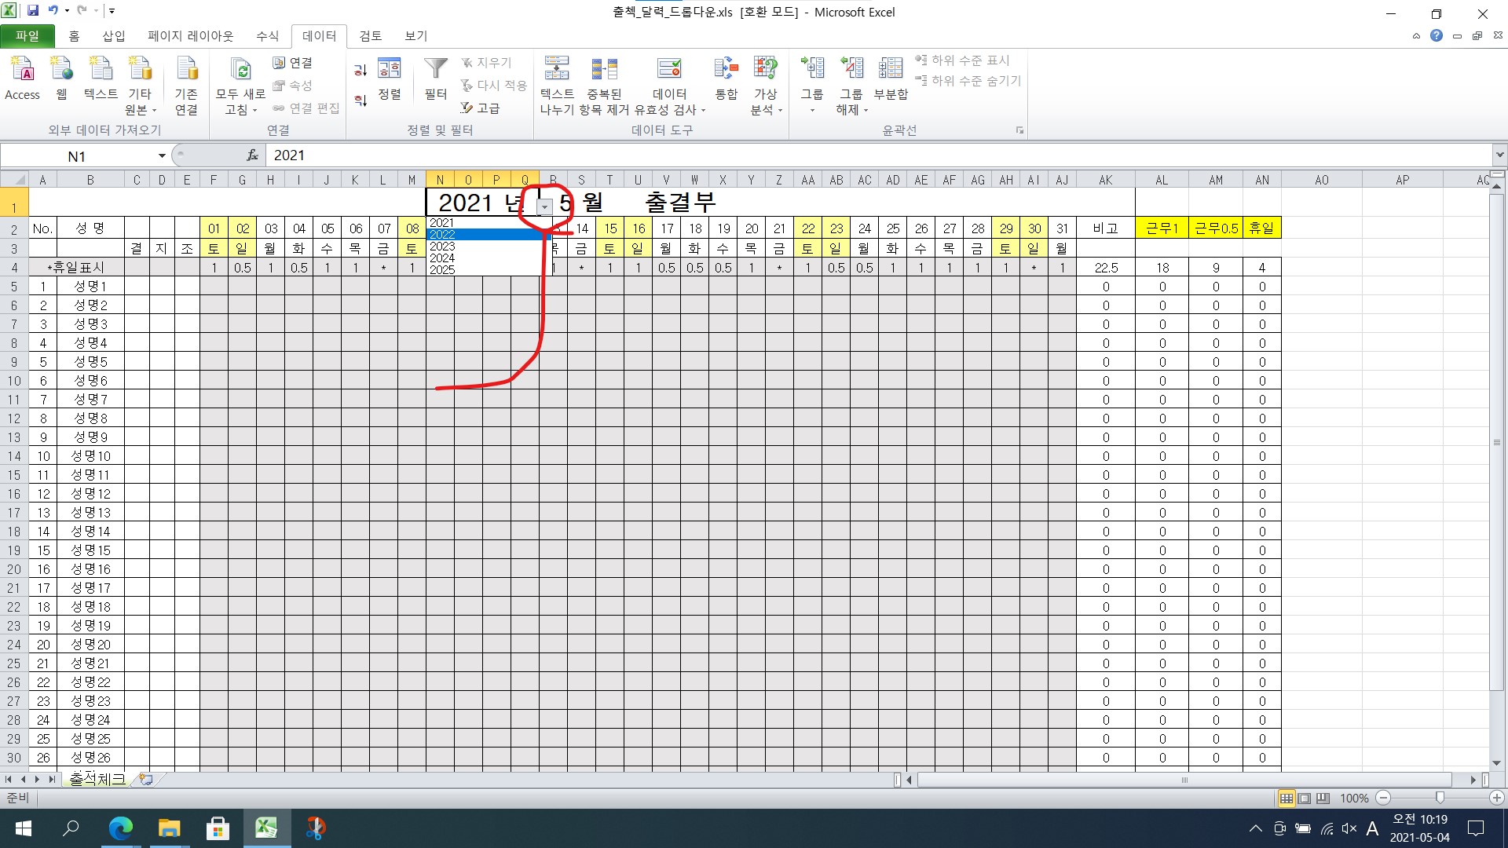Switch to the View (보기) tab
Screen dimensions: 1508x848
pos(416,36)
